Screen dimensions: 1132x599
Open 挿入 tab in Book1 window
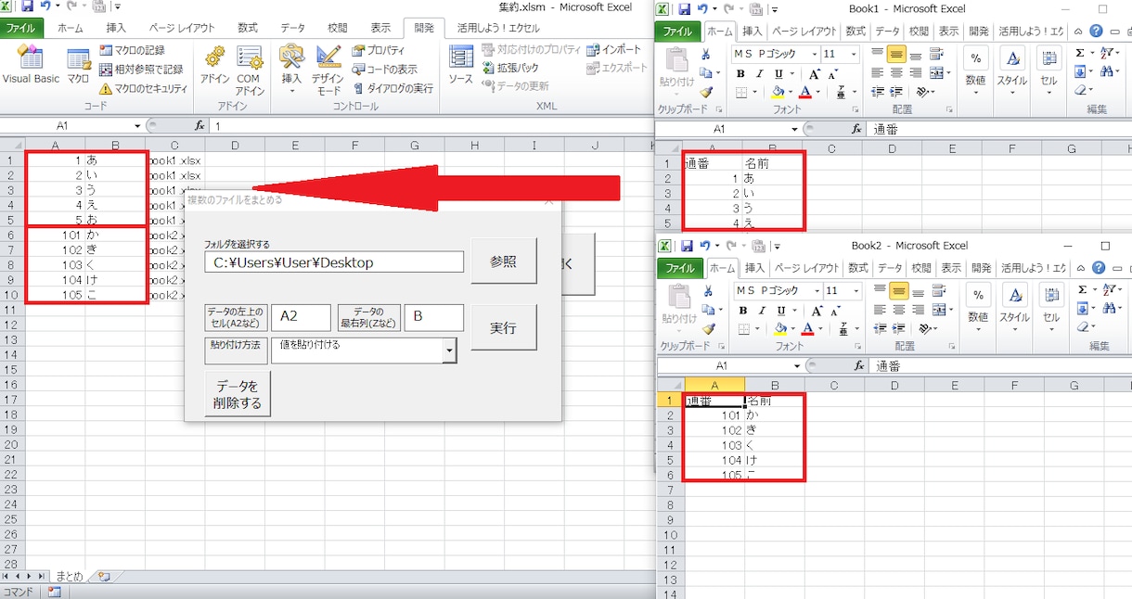(x=753, y=31)
